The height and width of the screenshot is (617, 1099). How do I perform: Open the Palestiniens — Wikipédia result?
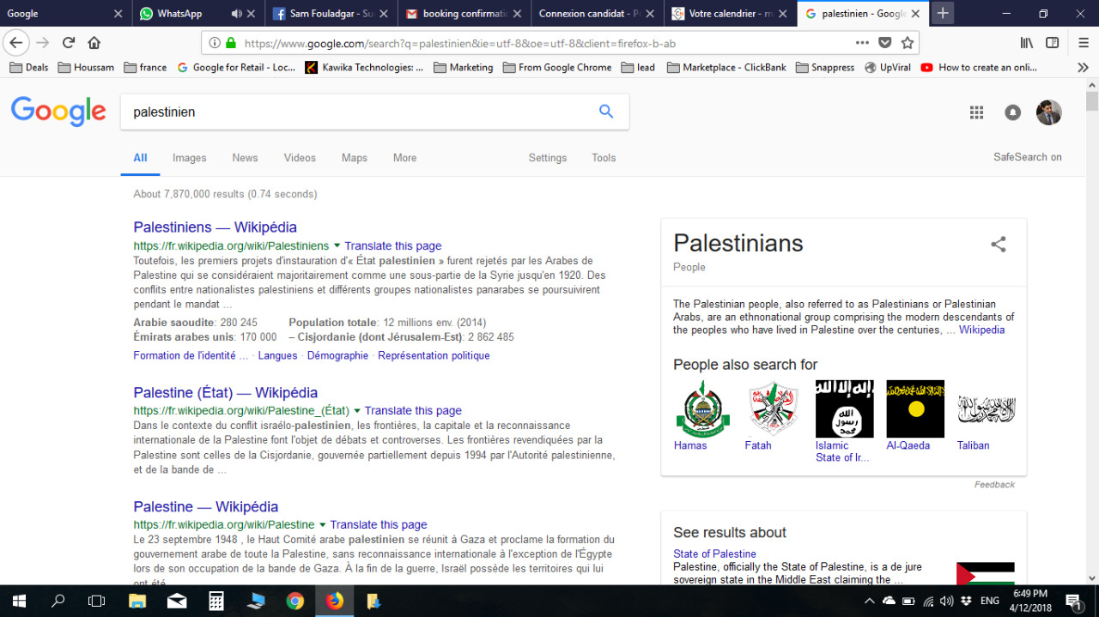click(215, 227)
